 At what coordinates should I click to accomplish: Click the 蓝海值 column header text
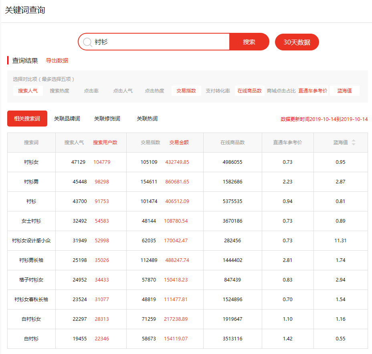tap(341, 143)
